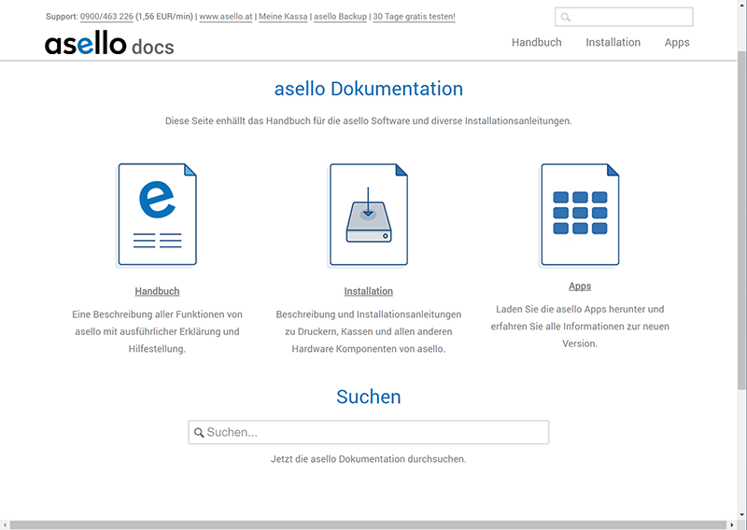Click the support phone number 0900/463 226
Screen dimensions: 747x530
(x=106, y=17)
